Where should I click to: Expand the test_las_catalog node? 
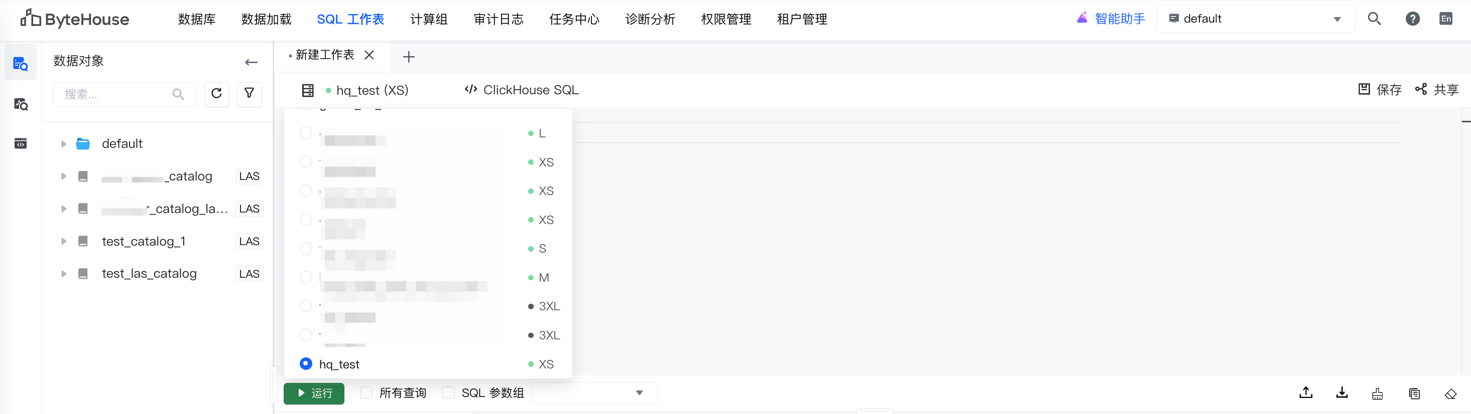point(63,274)
